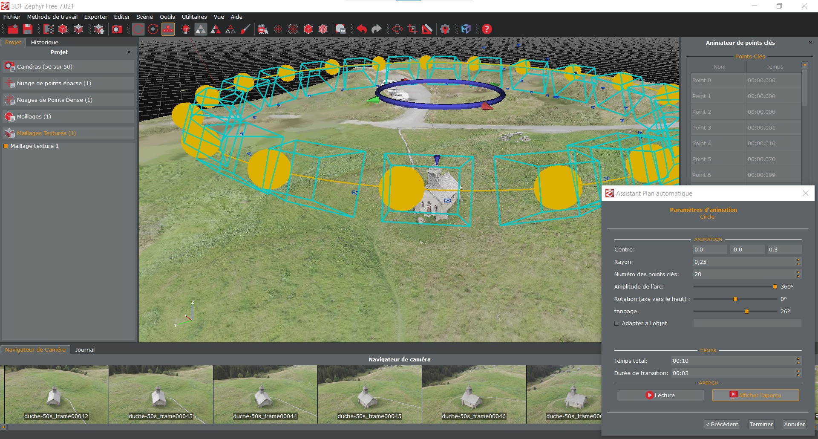Select the lightbulb lighting toggle icon

(x=186, y=29)
